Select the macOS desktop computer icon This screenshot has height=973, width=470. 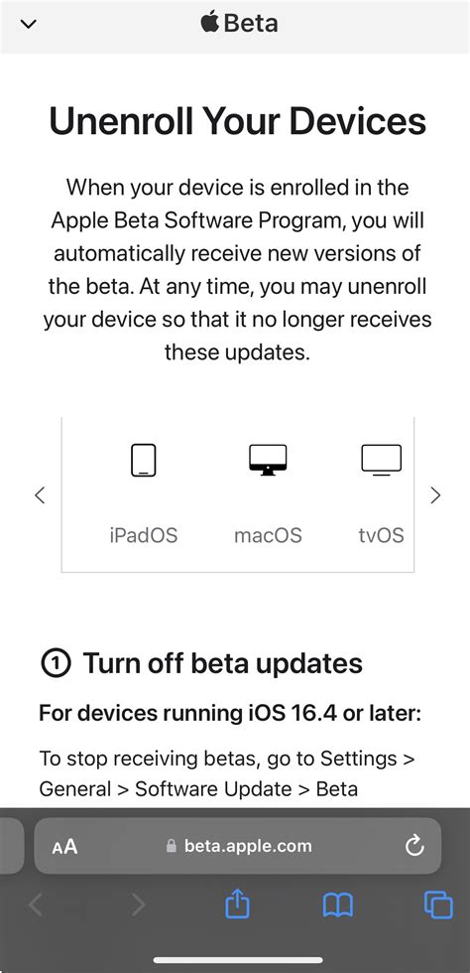[x=268, y=461]
